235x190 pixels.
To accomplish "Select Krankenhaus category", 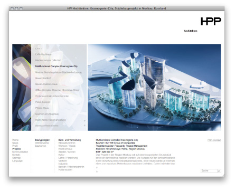I will tap(65, 149).
